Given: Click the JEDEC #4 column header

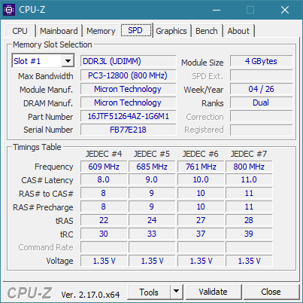Looking at the screenshot, I should coord(104,154).
